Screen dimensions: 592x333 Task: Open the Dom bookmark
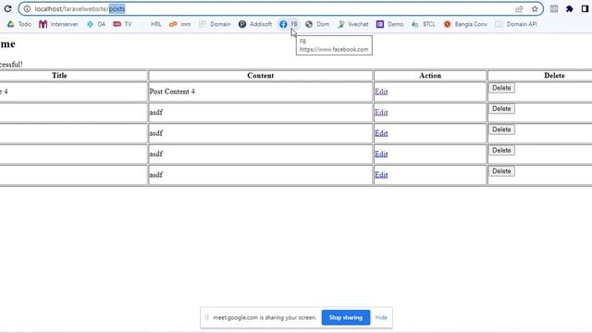tap(317, 24)
